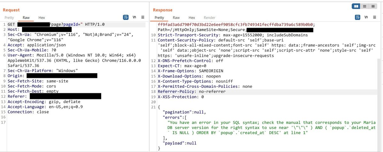The image size is (383, 152).
Task: Click the 'Sec-Fetch-Dest: empty' header
Action: pyautogui.click(x=33, y=91)
